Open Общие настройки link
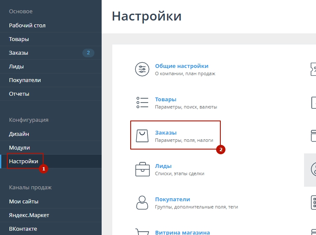The height and width of the screenshot is (235, 316). coord(181,66)
